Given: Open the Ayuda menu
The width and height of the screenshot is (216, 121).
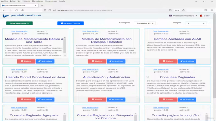Looking at the screenshot, I should point(62,1).
